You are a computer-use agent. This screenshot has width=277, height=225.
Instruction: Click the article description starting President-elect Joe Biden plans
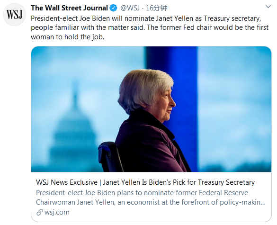(151, 198)
